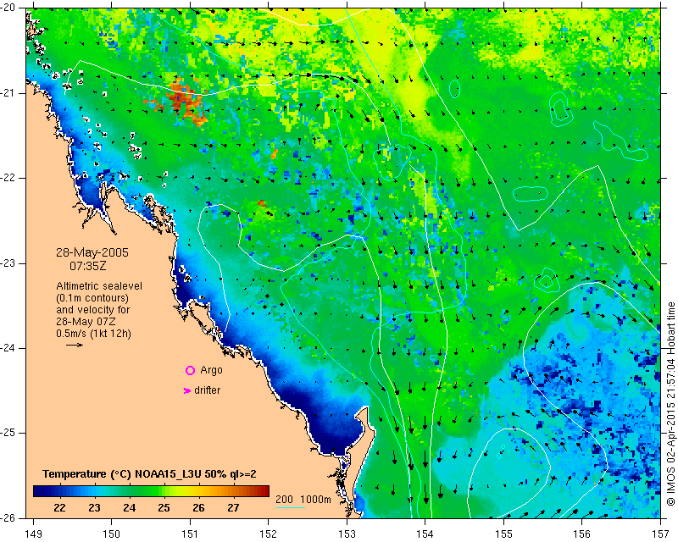Screen dimensions: 678x542
Task: Click the dark blue end of the temperature scale
Action: (39, 491)
